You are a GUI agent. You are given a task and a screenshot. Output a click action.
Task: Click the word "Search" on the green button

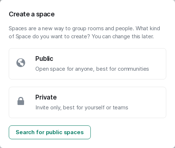click(x=25, y=132)
